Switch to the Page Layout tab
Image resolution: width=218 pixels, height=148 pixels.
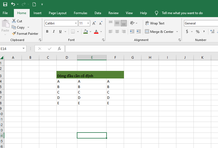pos(57,13)
